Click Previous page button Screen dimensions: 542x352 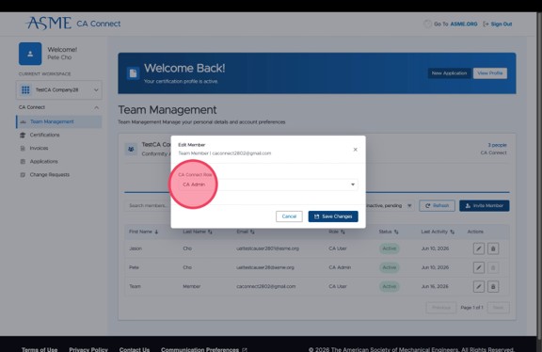[441, 308]
